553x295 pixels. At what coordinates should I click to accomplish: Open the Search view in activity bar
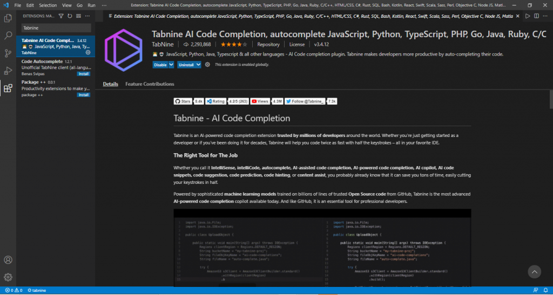(x=8, y=36)
